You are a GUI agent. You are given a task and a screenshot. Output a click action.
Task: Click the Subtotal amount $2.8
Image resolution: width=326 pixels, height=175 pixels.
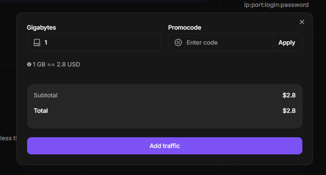click(289, 95)
